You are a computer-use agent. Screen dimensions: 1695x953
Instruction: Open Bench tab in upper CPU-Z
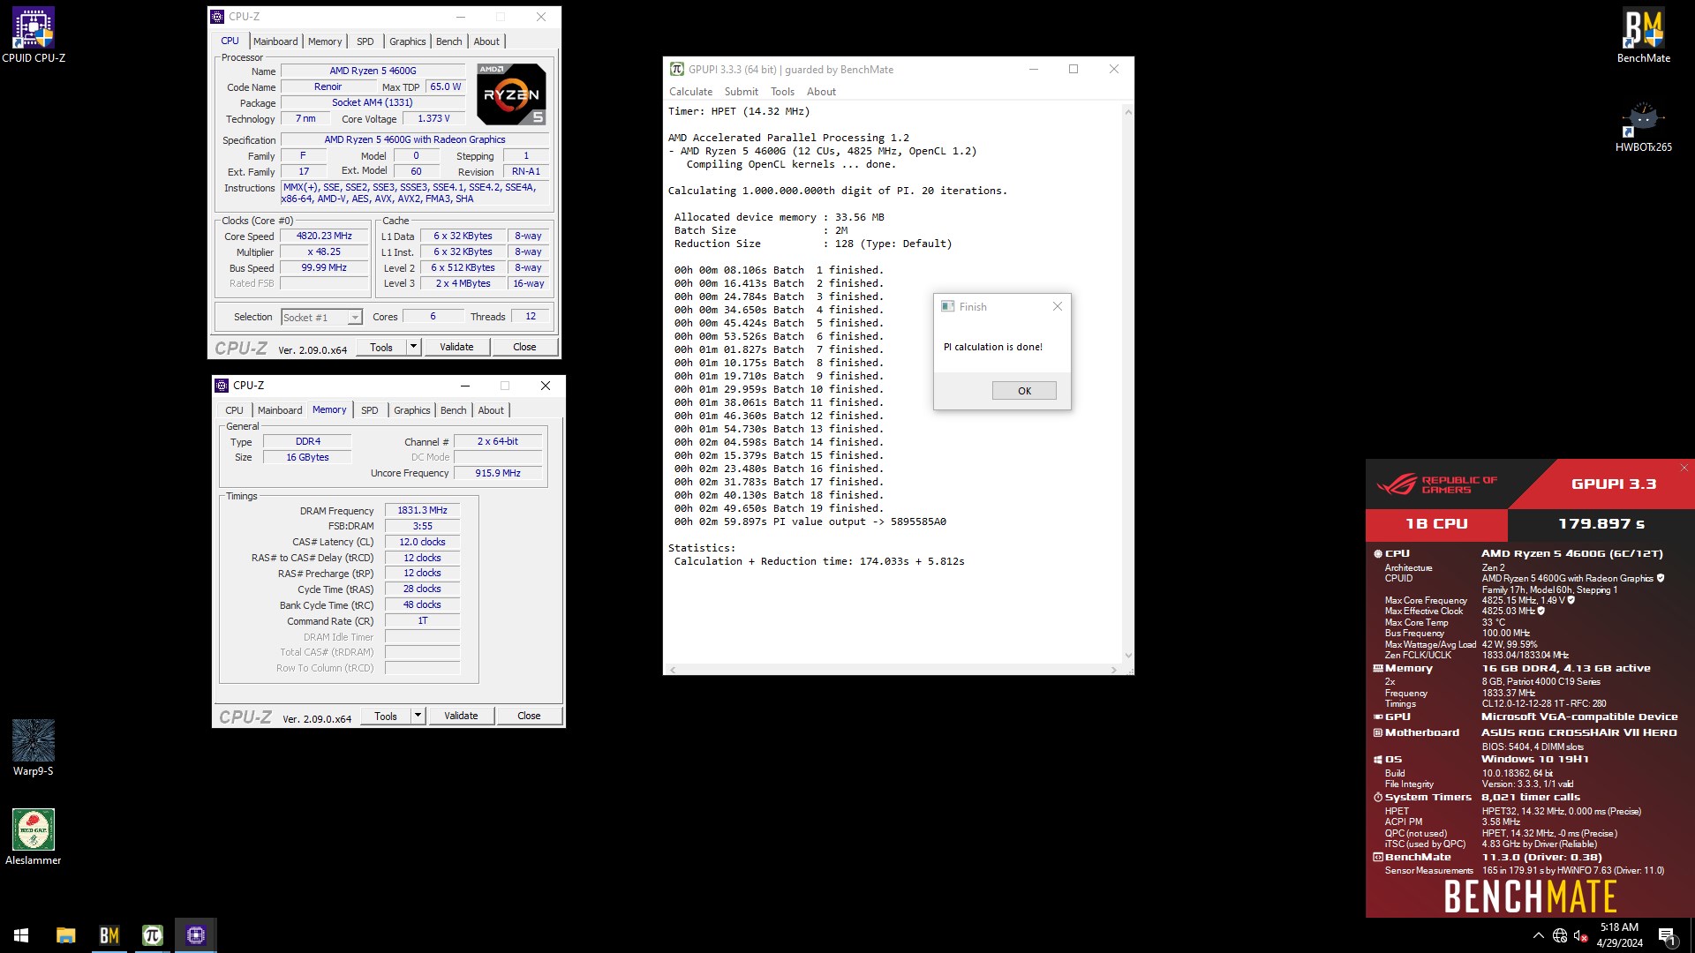pos(448,41)
